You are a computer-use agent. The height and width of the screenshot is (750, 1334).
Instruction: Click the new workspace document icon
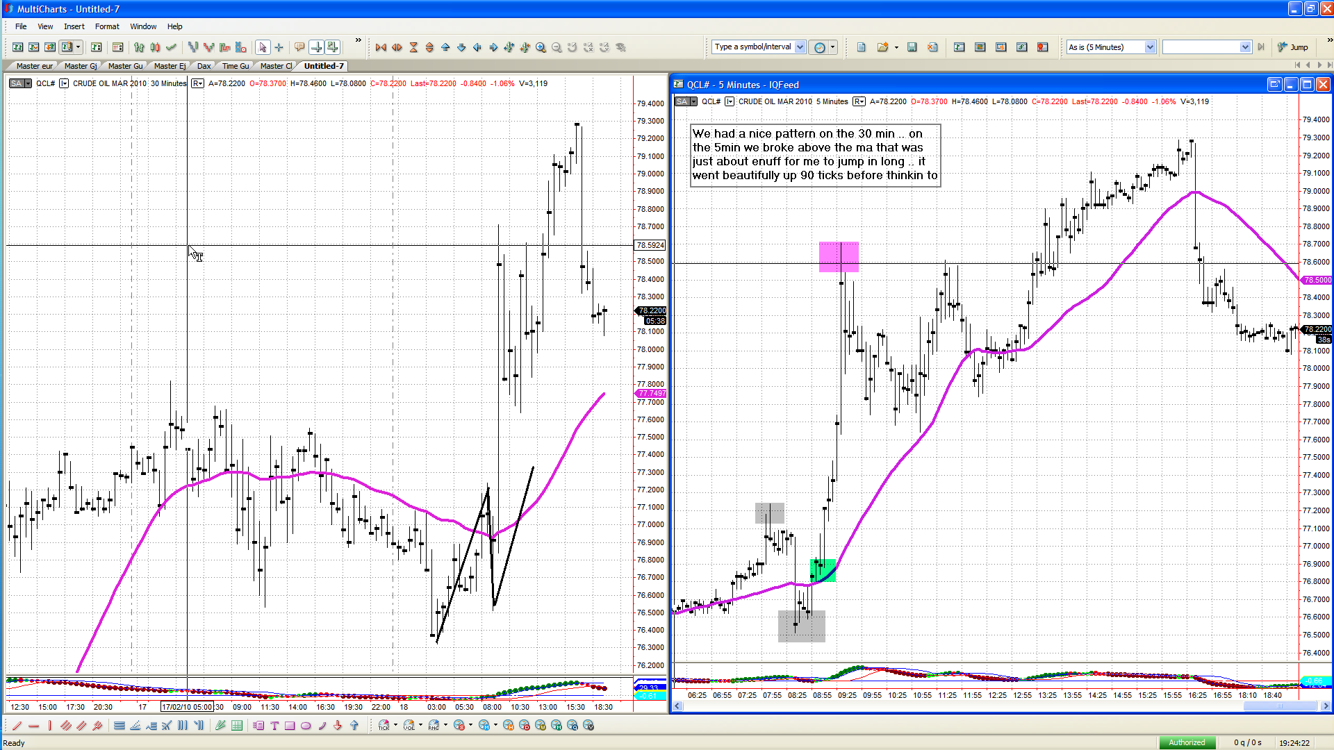(862, 47)
